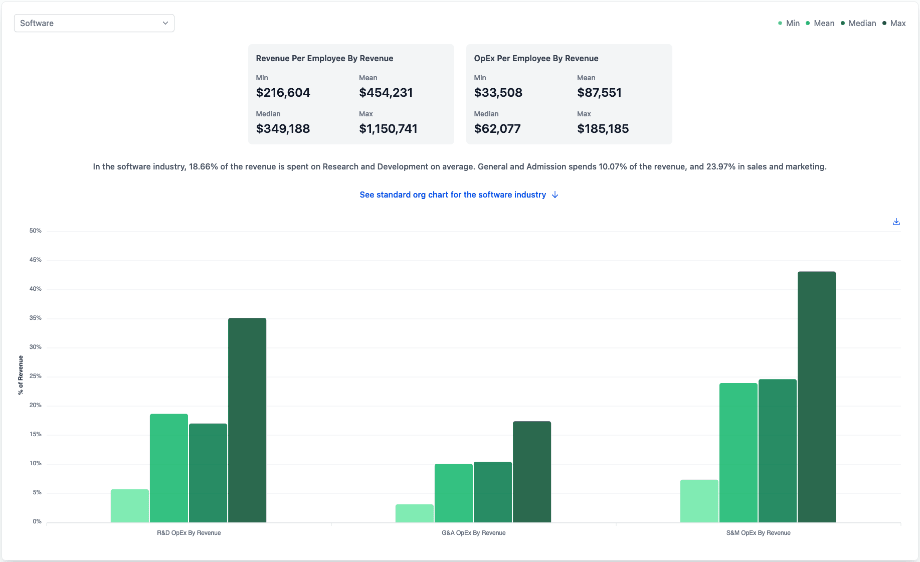920x562 pixels.
Task: Click the G&A OpEx Min bar
Action: (x=415, y=513)
